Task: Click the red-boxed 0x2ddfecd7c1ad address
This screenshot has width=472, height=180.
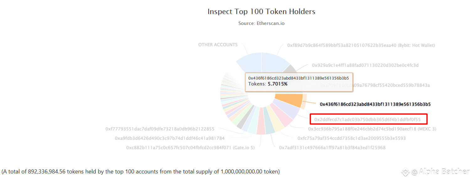Action: [369, 119]
